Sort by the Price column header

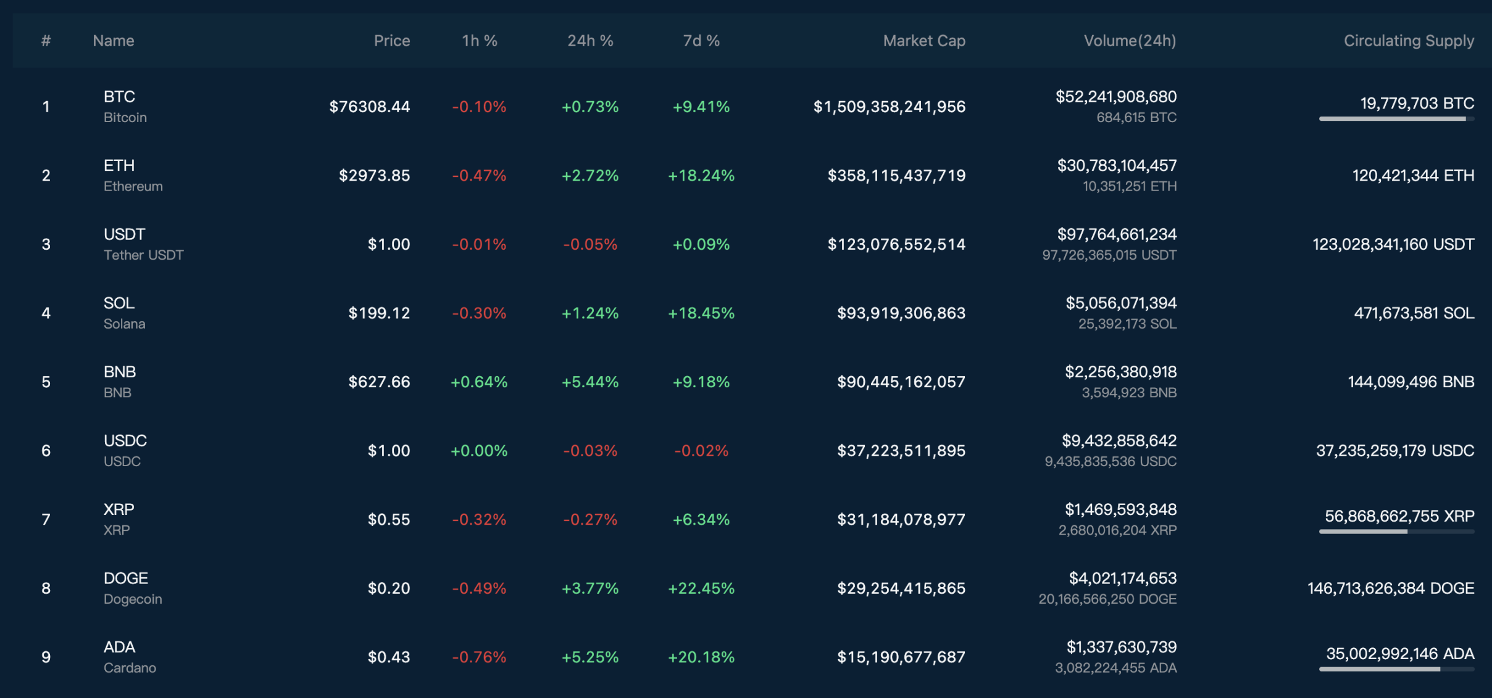click(x=392, y=41)
